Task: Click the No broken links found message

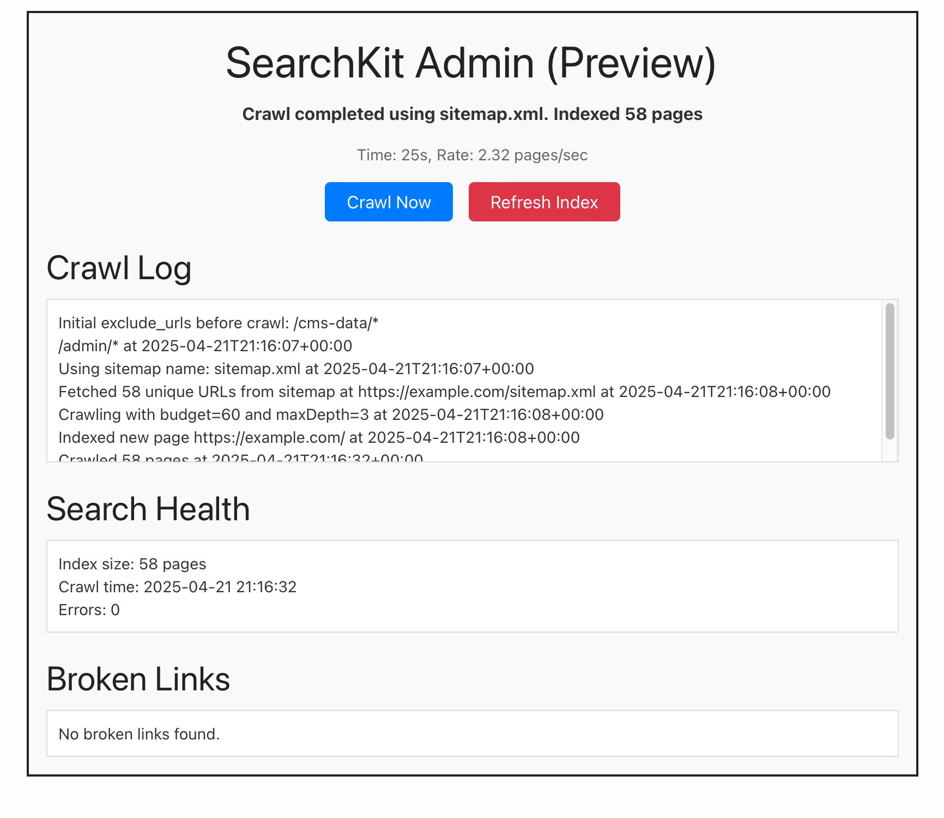Action: (139, 734)
